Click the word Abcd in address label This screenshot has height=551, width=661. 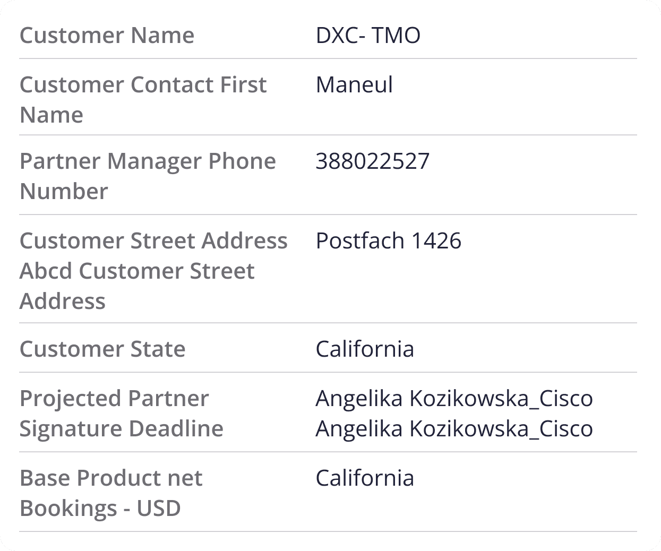point(46,271)
